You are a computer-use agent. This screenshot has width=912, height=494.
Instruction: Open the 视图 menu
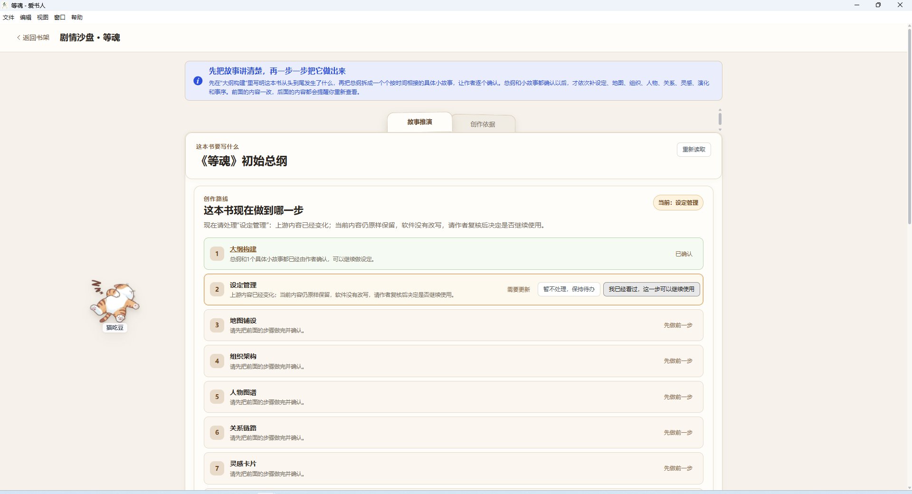43,18
